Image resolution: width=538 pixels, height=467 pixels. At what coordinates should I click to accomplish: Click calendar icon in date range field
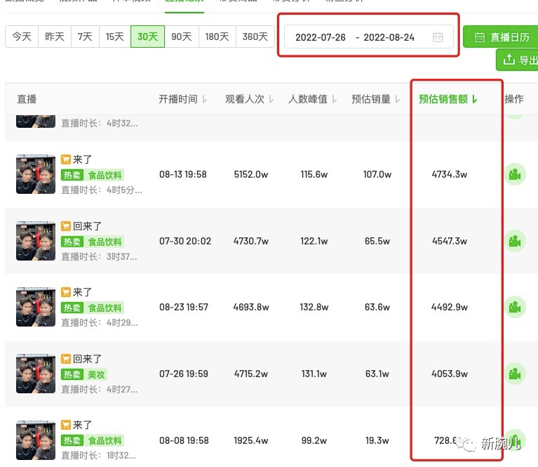438,37
